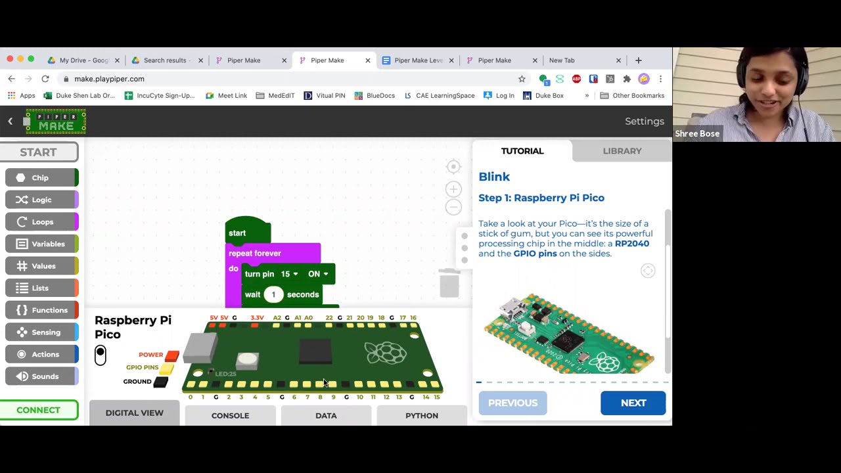841x473 pixels.
Task: Open the Apps grid bookmark
Action: [21, 95]
